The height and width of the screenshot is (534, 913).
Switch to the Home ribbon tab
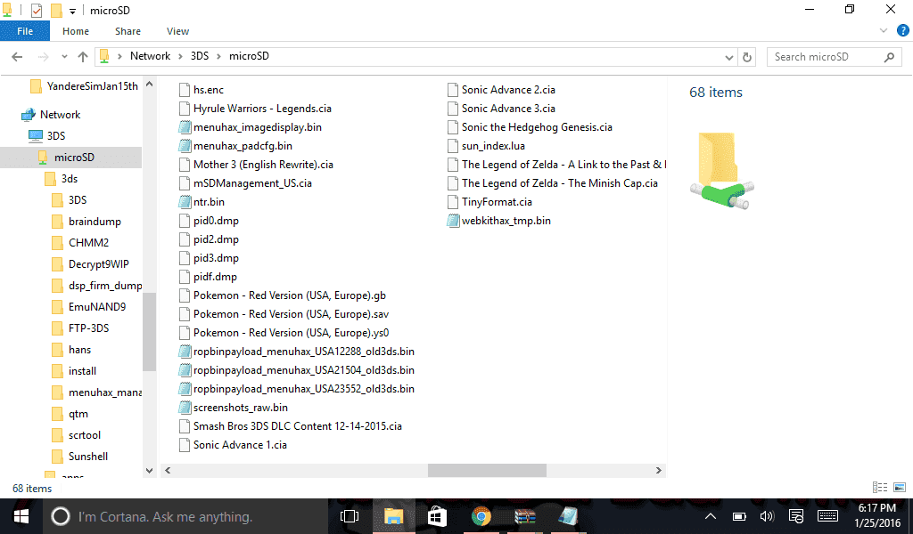76,31
